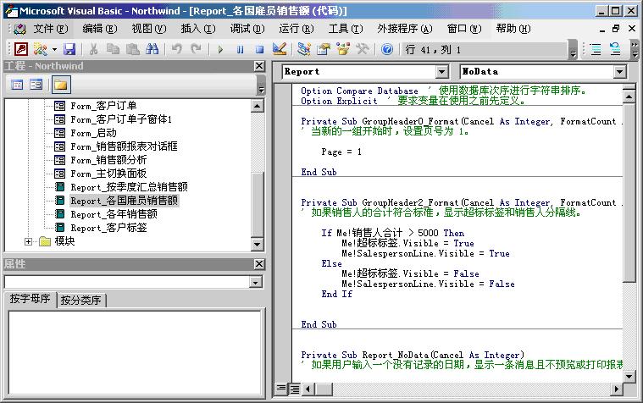Select Report_客户标签 in project tree
This screenshot has width=643, height=403.
tap(108, 228)
